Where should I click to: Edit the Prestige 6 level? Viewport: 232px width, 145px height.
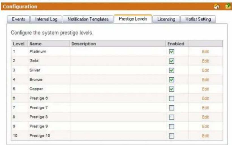coord(205,98)
